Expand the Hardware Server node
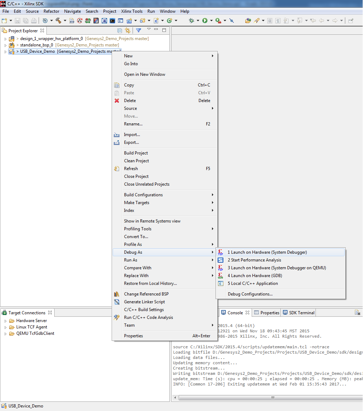The width and height of the screenshot is (363, 411). pyautogui.click(x=5, y=321)
